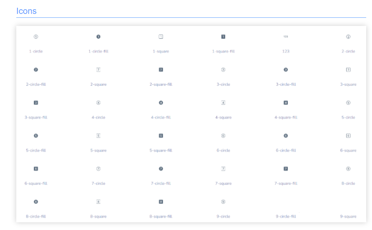Choose the 4-square-fill icon
The height and width of the screenshot is (230, 372).
click(286, 103)
